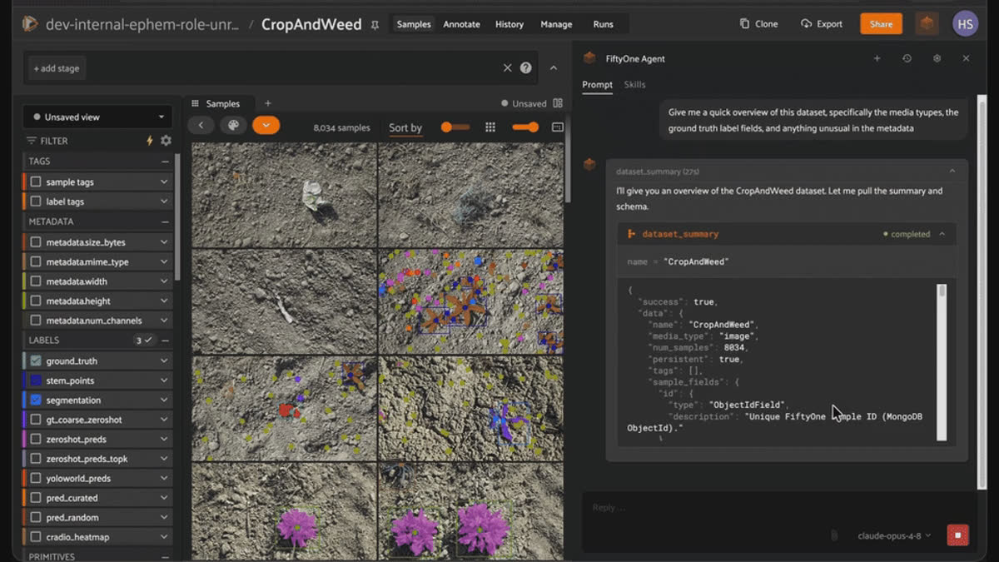Screen dimensions: 999x562
Task: Open the Unsaved view dropdown
Action: click(x=97, y=117)
